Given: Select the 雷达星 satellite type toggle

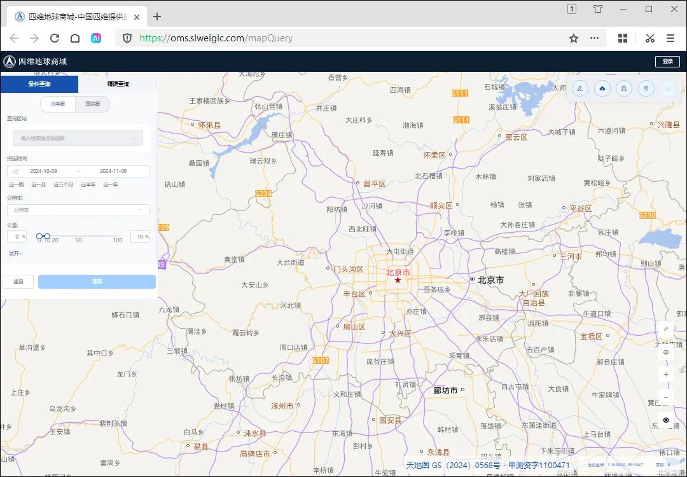Looking at the screenshot, I should 92,104.
